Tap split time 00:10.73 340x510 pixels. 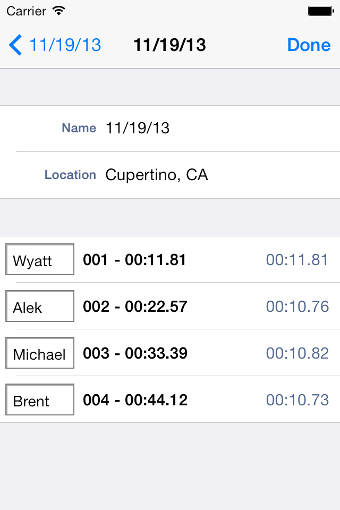(x=297, y=400)
